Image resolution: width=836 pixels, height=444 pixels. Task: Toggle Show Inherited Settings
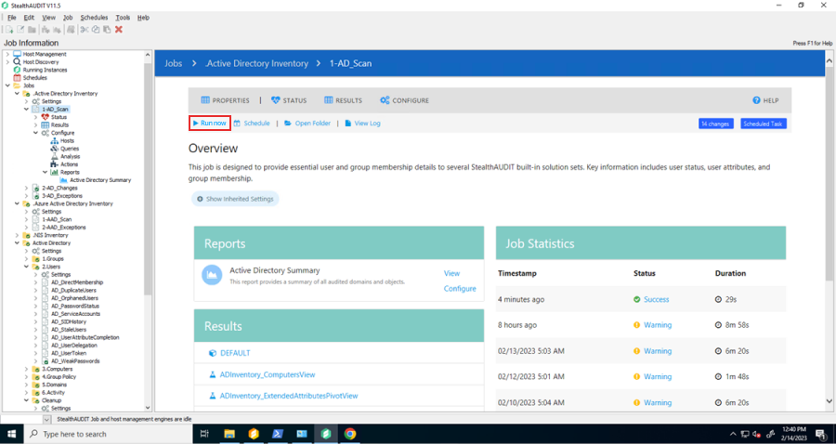click(235, 199)
